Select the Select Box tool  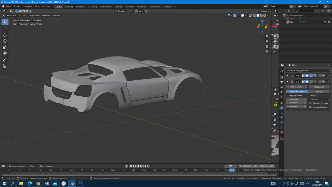click(x=5, y=22)
